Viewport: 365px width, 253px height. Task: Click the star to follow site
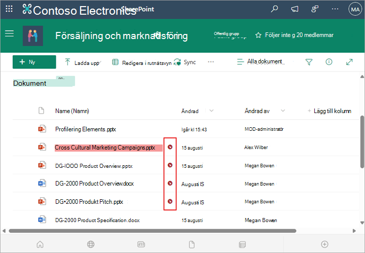(x=258, y=35)
